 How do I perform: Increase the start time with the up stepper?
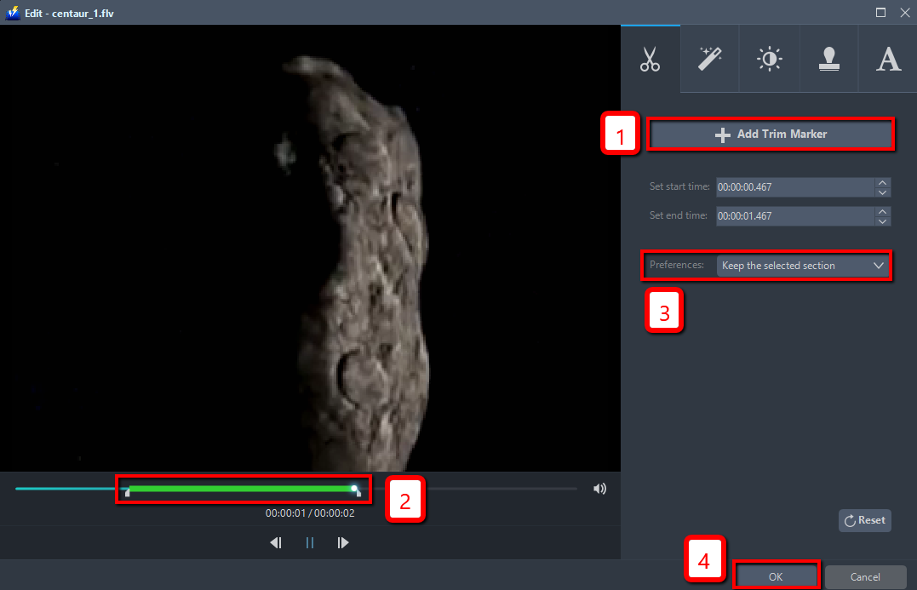pos(883,182)
